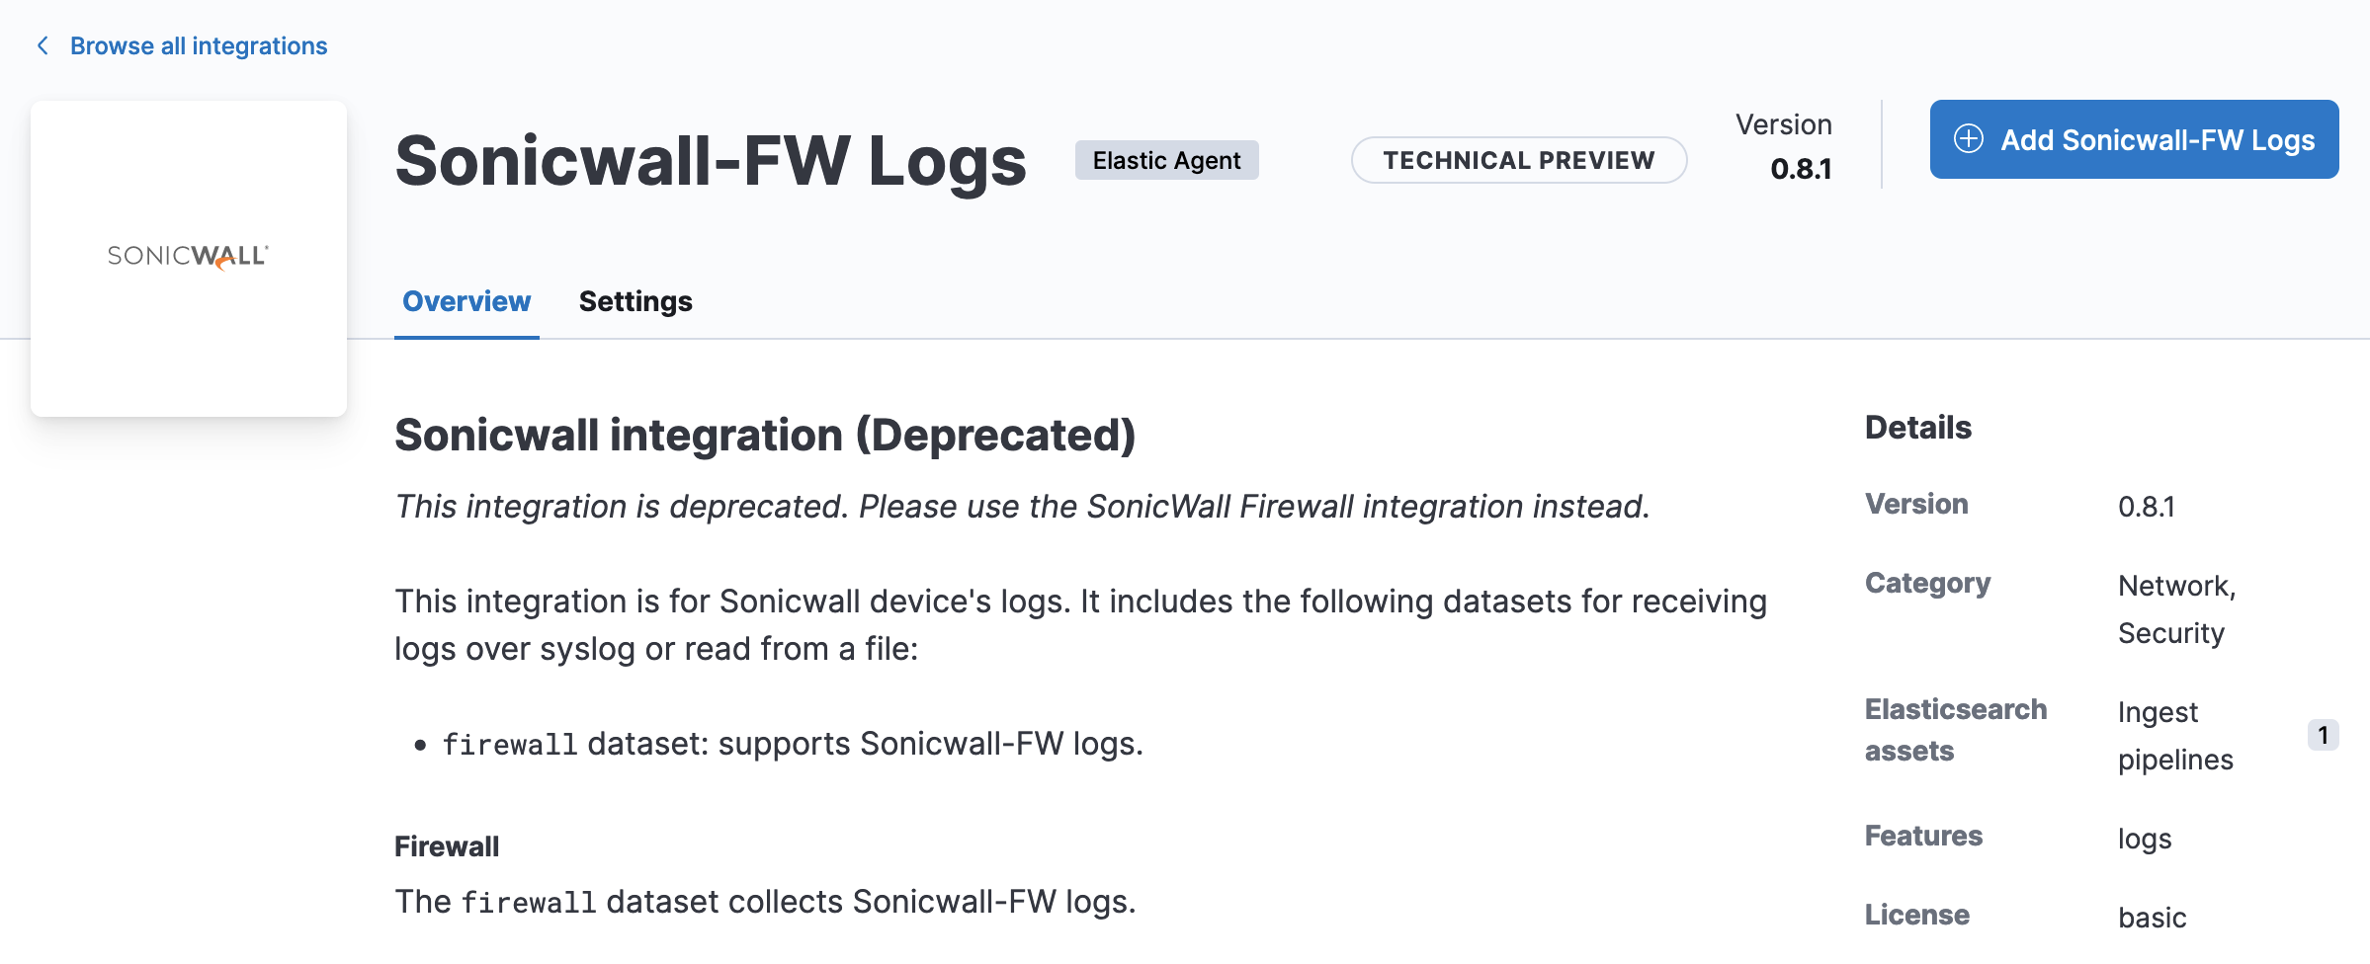
Task: Click the basic license value
Action: [x=2152, y=918]
